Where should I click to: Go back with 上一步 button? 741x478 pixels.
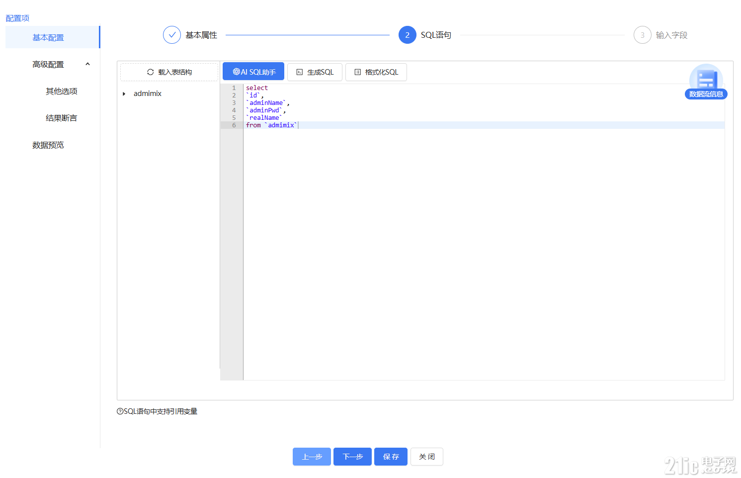[312, 457]
